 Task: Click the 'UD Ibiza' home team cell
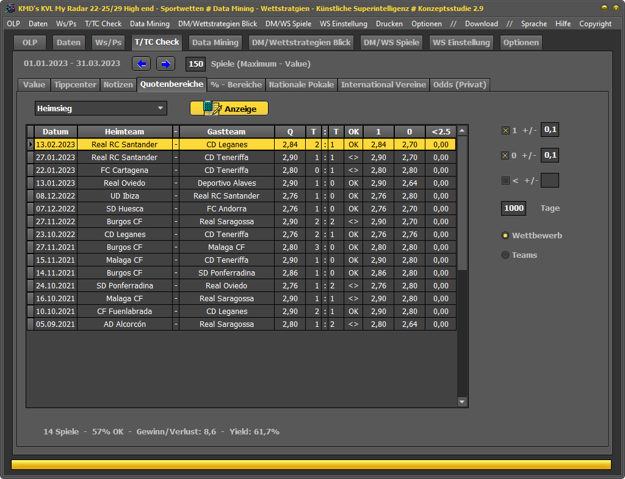point(125,196)
